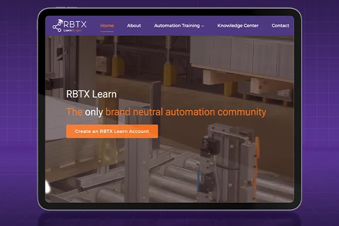Click the RBTX Learn logo
This screenshot has height=226, width=339.
coord(70,26)
